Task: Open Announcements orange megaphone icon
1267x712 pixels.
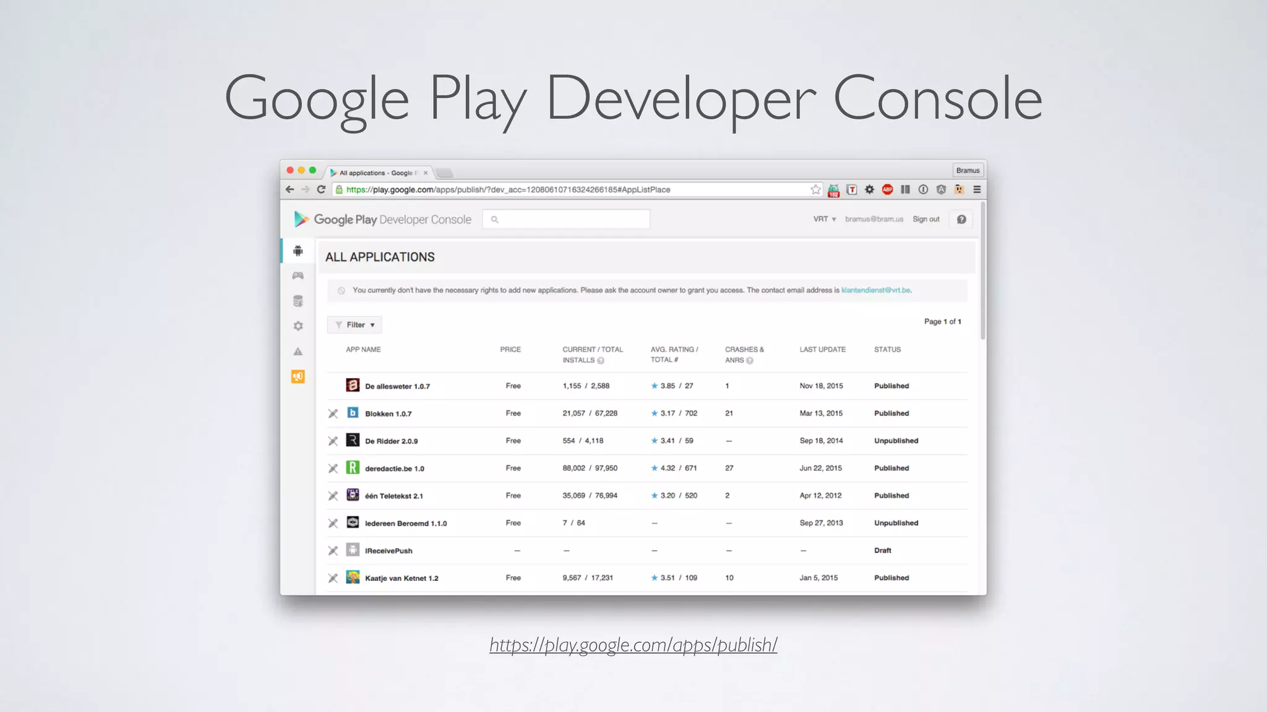Action: click(298, 376)
